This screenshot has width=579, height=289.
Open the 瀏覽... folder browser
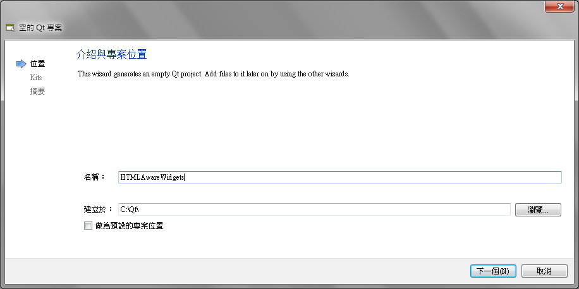pyautogui.click(x=538, y=209)
